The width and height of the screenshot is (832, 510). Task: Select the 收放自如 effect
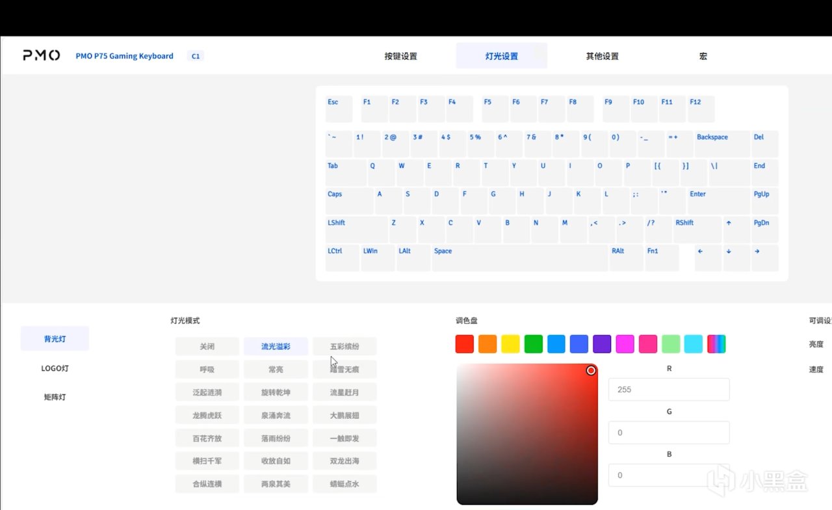coord(276,461)
